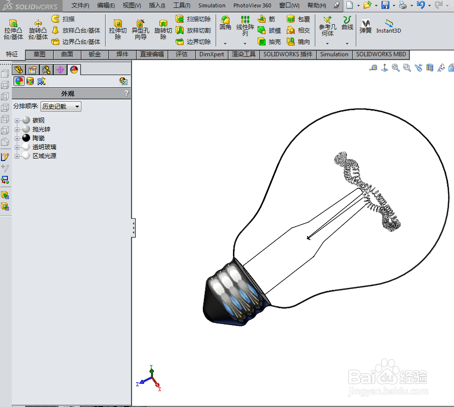Screen dimensions: 454x407
Task: Open the 工具(T) menu
Action: coord(182,5)
